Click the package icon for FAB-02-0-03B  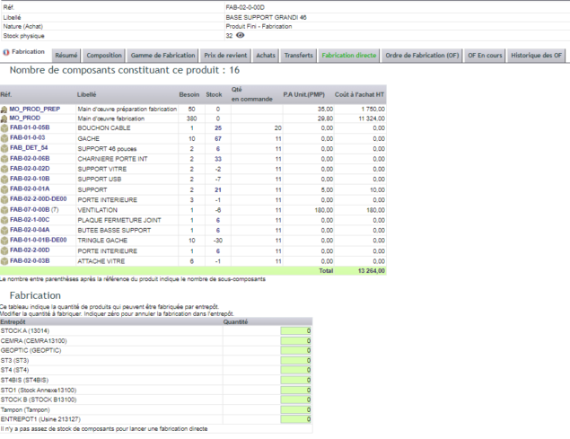click(4, 261)
